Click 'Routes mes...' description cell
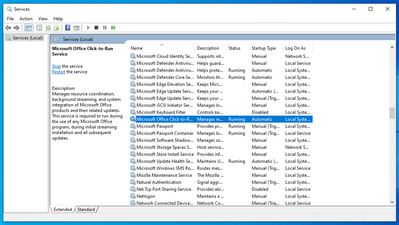This screenshot has height=225, width=399. [210, 168]
